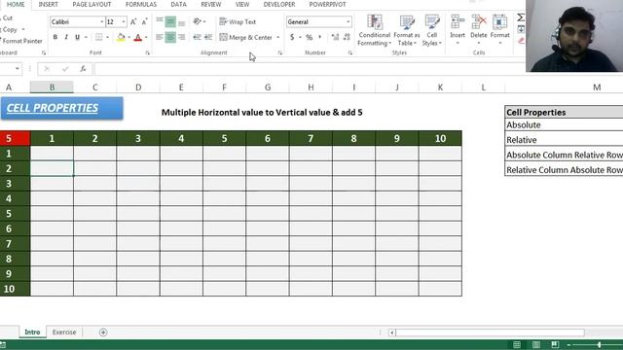This screenshot has height=350, width=623.
Task: Switch to REVIEW ribbon tab
Action: coord(211,4)
